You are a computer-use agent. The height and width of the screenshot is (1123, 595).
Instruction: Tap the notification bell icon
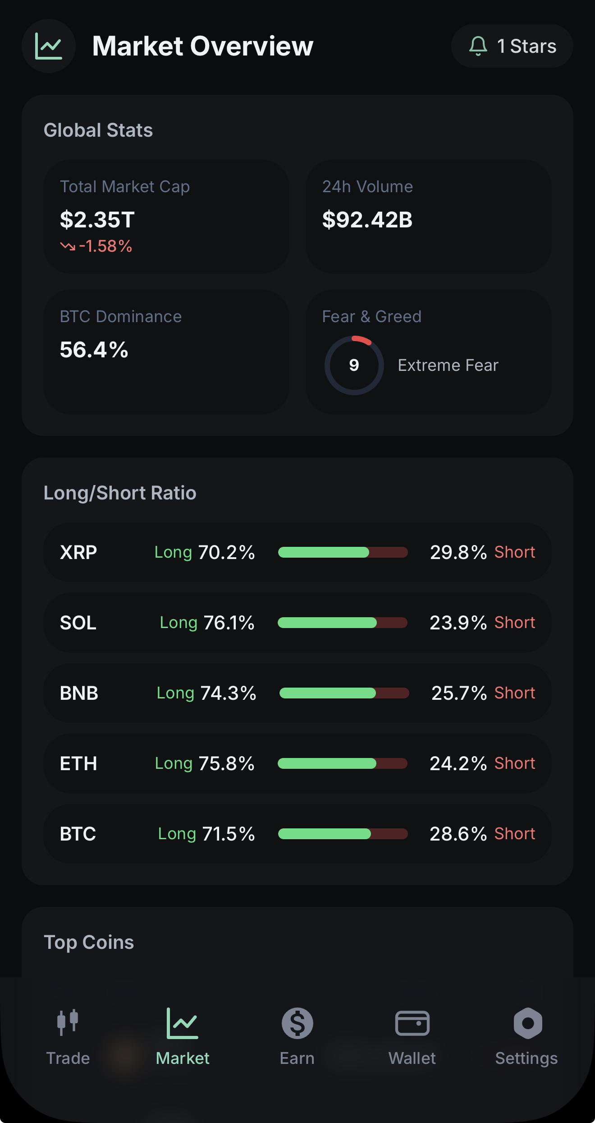(x=478, y=46)
